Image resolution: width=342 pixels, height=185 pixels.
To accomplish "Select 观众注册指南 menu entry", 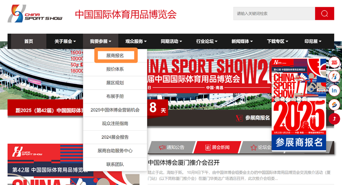I will coord(115,123).
